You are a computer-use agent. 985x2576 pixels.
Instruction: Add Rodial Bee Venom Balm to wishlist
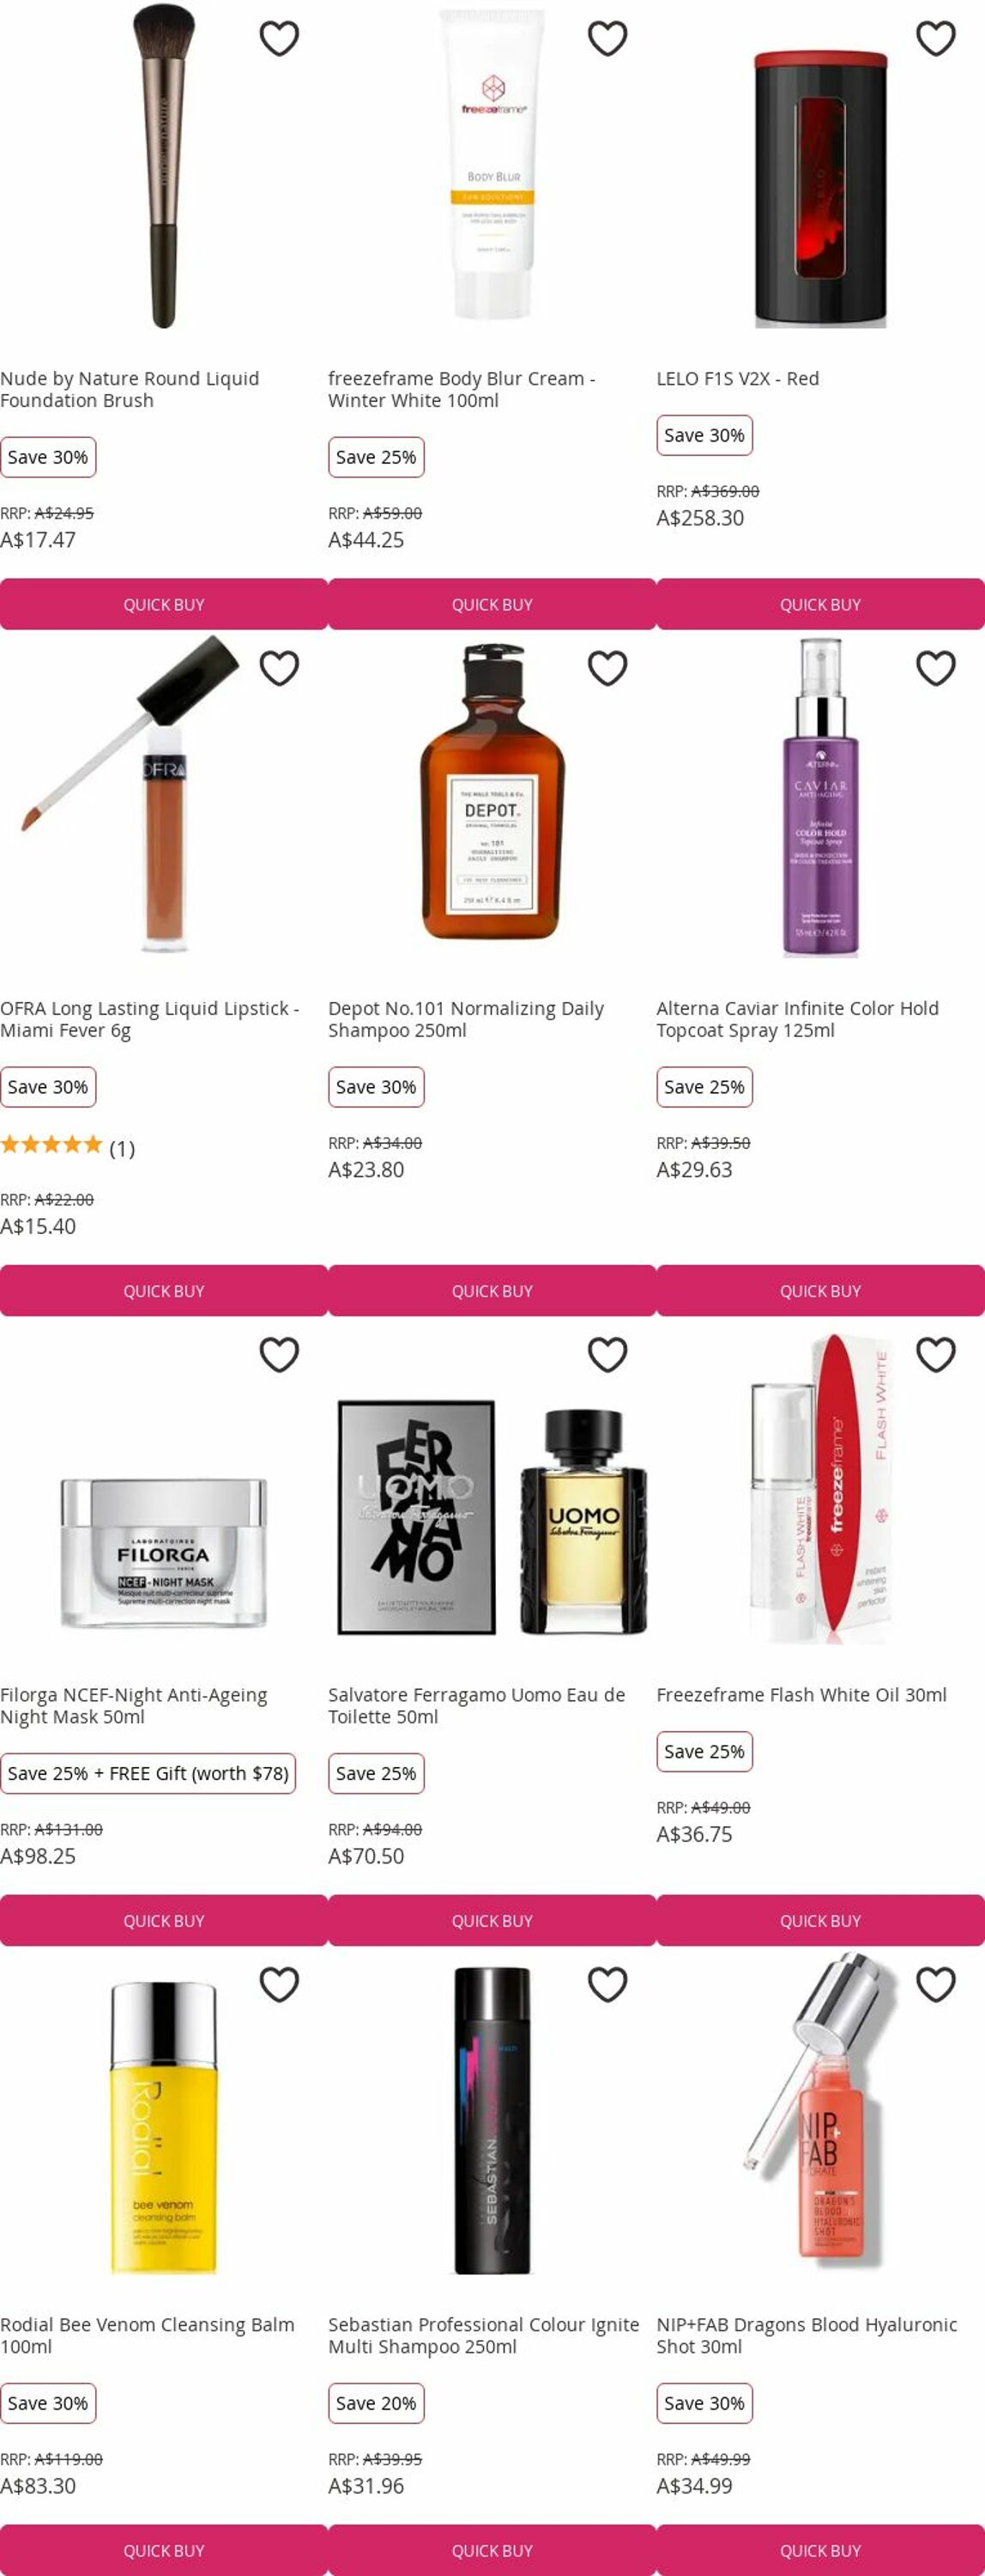279,1984
